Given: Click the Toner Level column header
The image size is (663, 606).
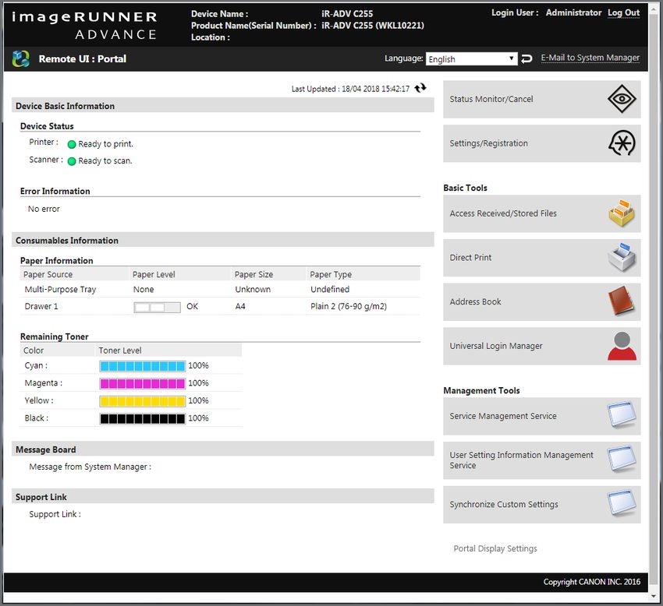Looking at the screenshot, I should pos(120,351).
